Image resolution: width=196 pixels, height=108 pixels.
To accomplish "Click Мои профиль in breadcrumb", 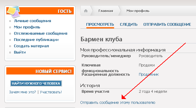I will click(x=138, y=11).
